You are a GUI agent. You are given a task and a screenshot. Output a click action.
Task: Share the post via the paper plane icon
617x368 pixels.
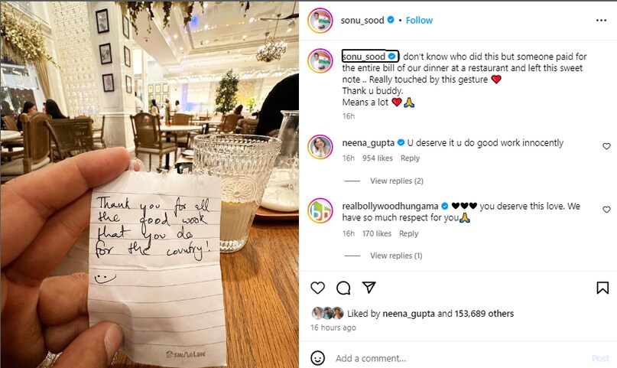click(369, 288)
